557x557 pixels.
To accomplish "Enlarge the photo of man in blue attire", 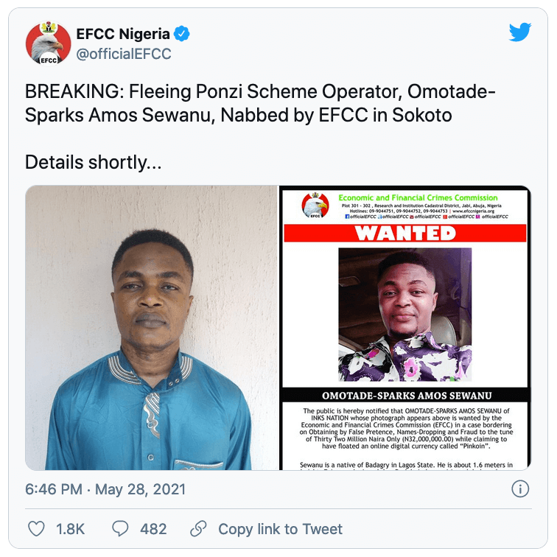I will click(x=151, y=328).
